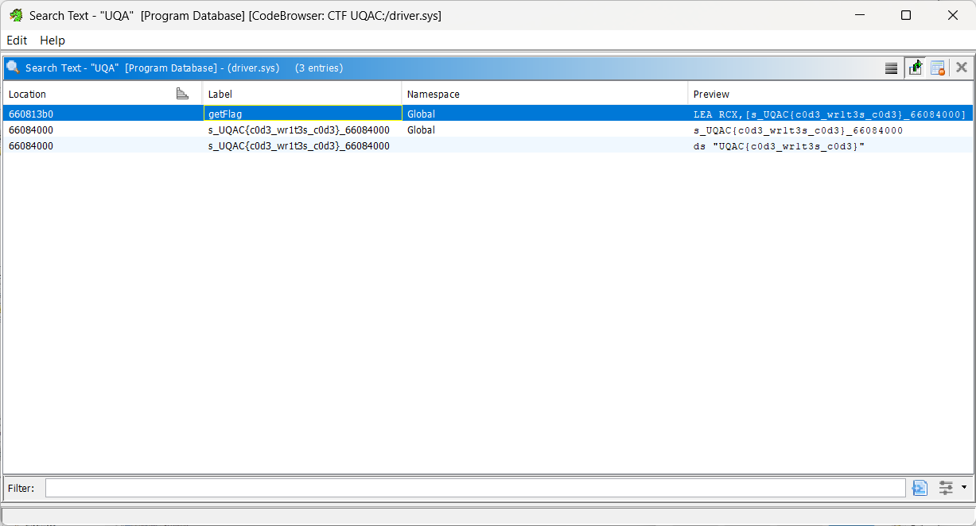976x526 pixels.
Task: Expand the filter options dropdown arrow
Action: coord(964,488)
